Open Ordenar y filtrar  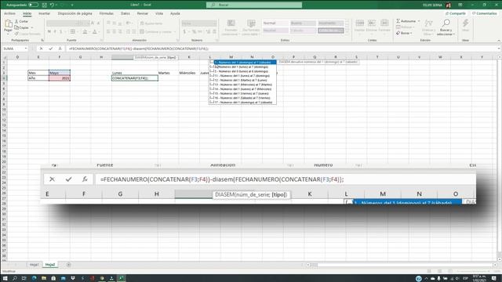428,27
